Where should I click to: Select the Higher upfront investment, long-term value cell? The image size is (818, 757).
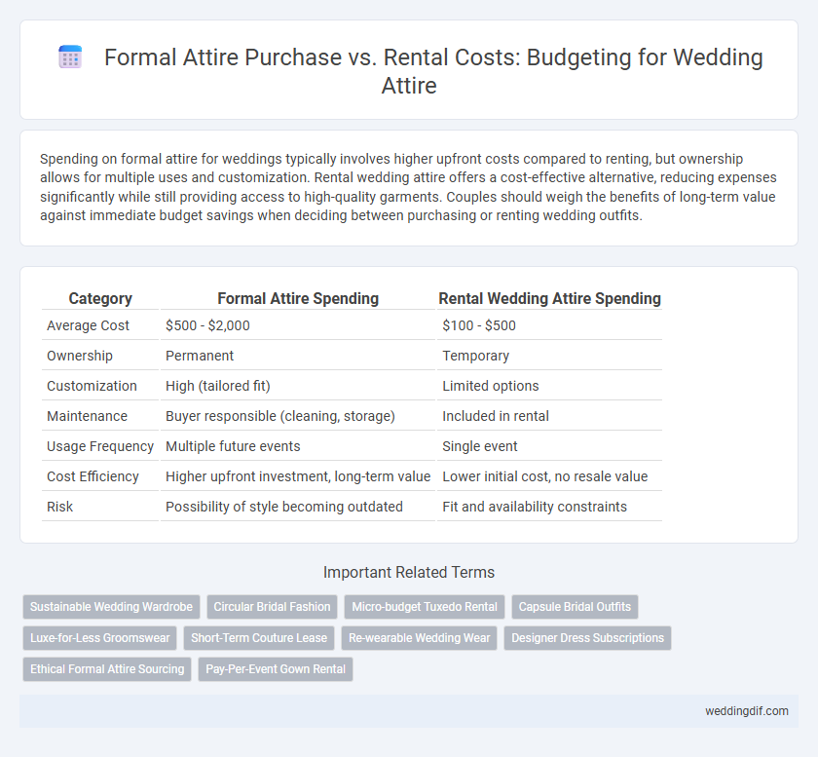point(298,476)
